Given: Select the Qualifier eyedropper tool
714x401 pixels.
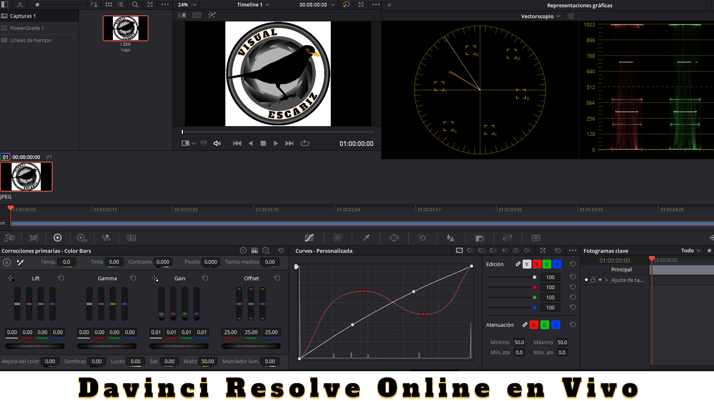Looking at the screenshot, I should point(366,238).
